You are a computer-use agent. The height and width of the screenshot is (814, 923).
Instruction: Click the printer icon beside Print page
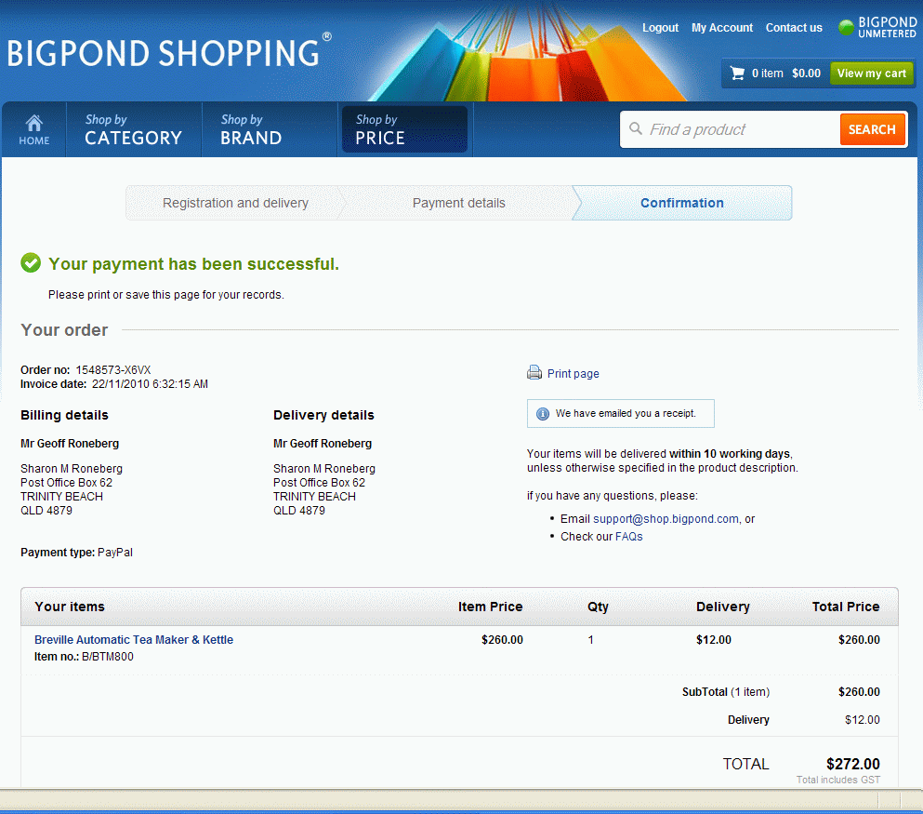(x=534, y=373)
